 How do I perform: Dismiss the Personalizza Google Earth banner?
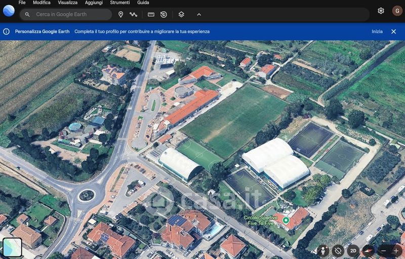click(393, 31)
